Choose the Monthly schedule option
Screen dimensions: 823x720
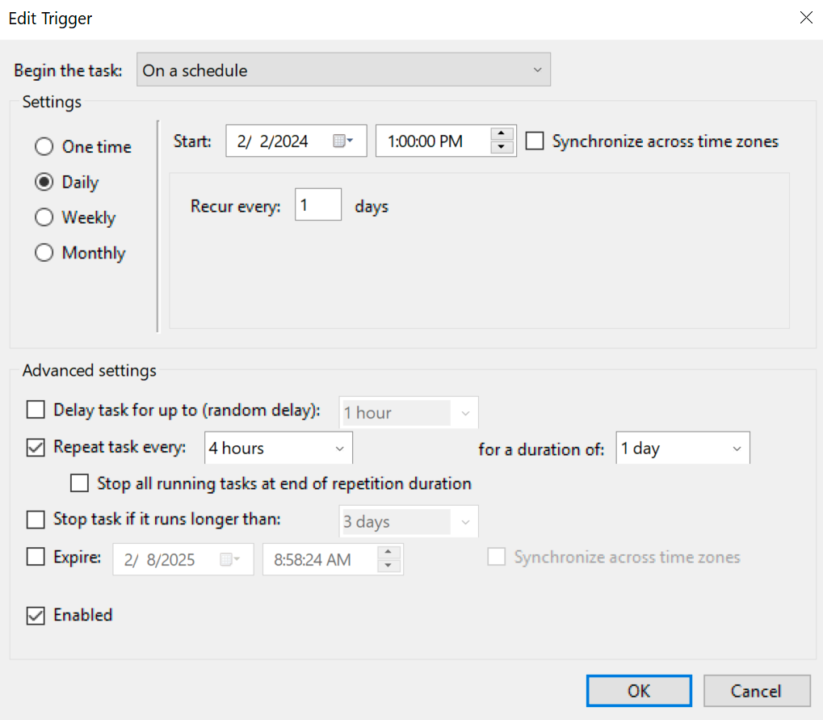coord(44,254)
